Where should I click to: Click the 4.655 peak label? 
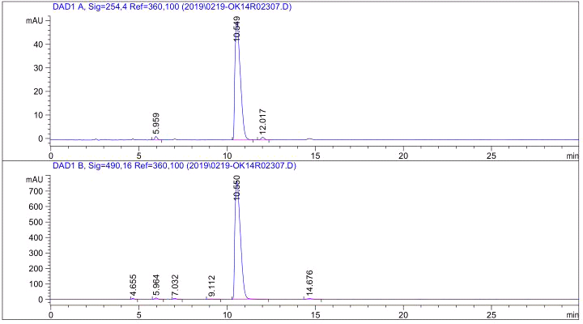pos(134,285)
